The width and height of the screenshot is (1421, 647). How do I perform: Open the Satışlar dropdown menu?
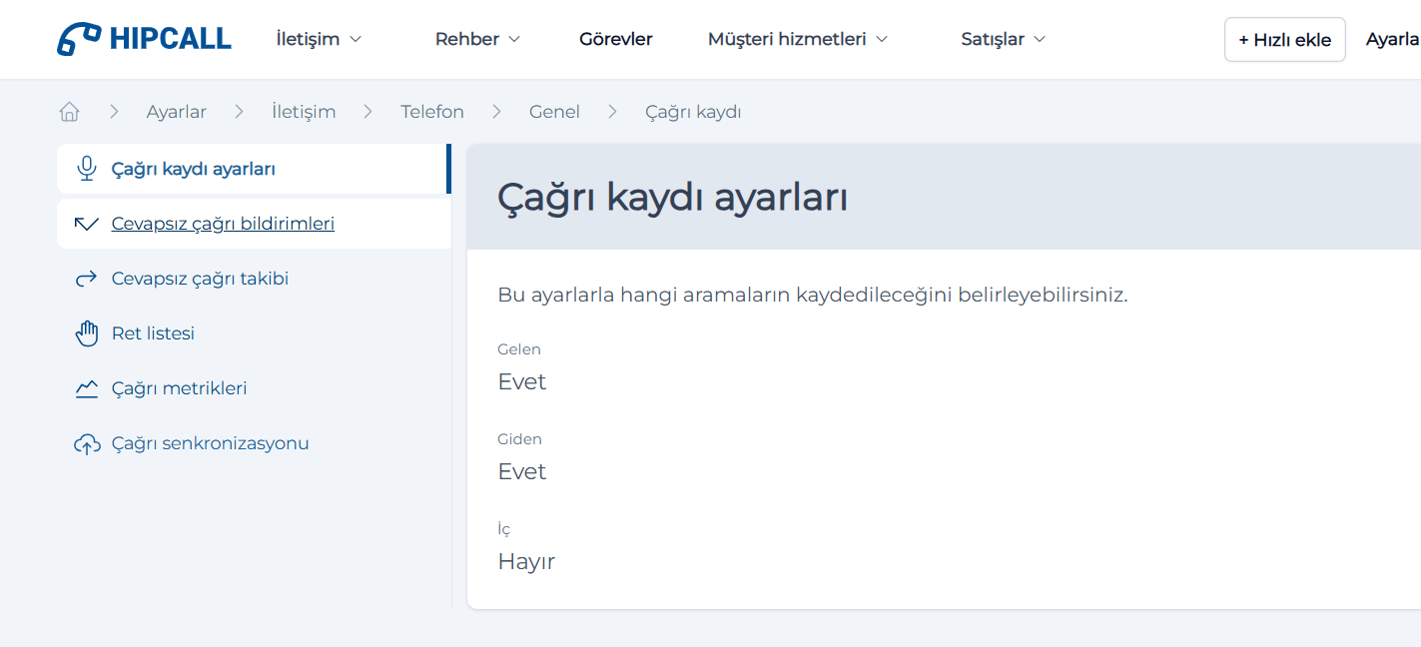coord(1003,39)
